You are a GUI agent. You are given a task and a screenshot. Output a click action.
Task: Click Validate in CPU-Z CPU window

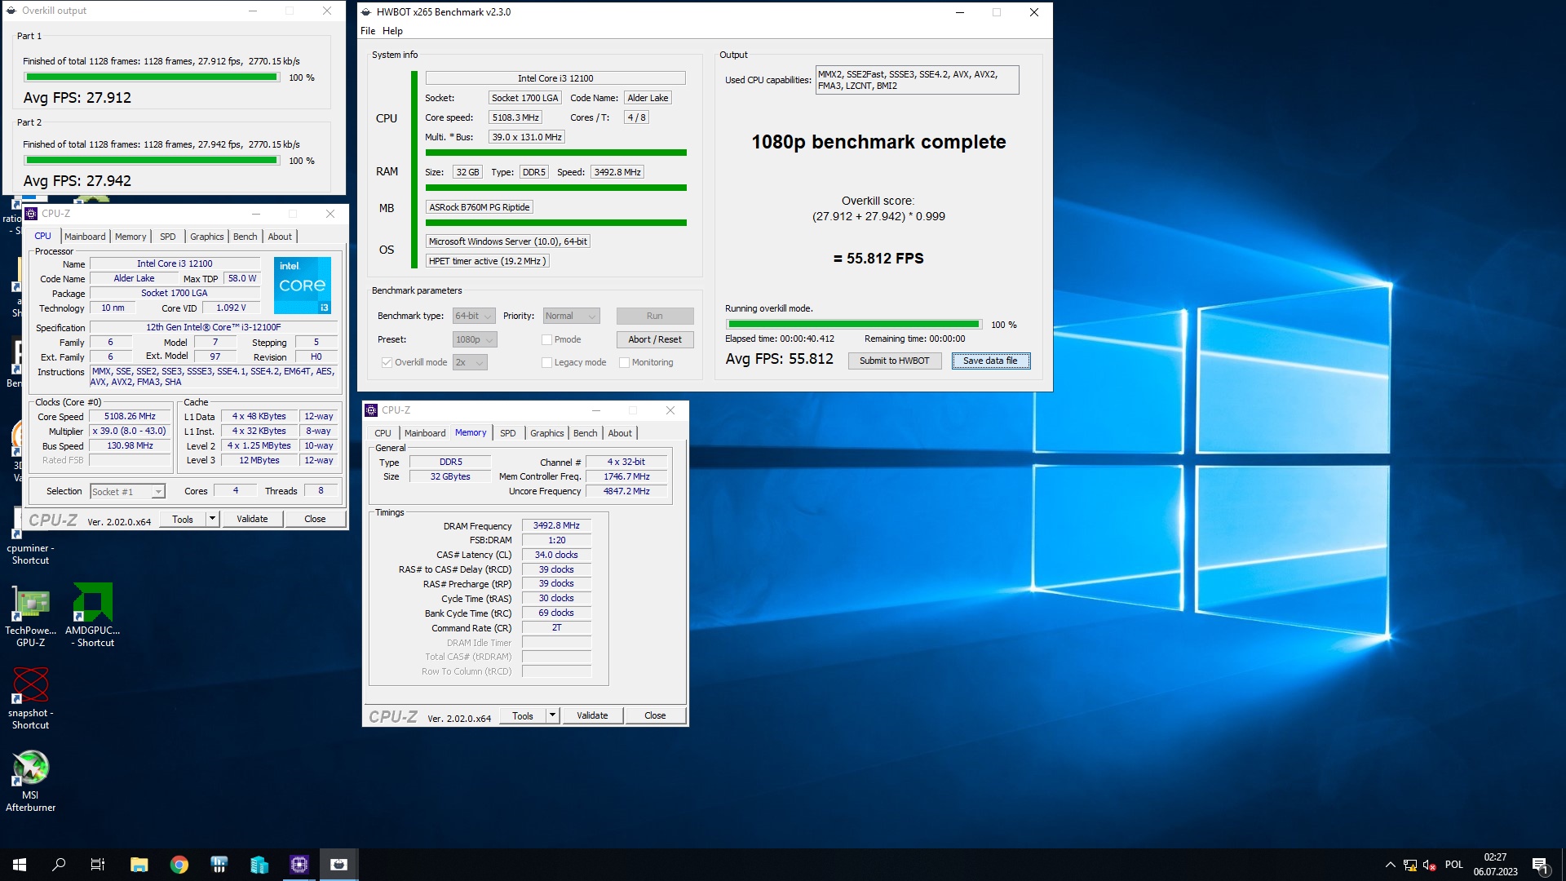coord(252,519)
